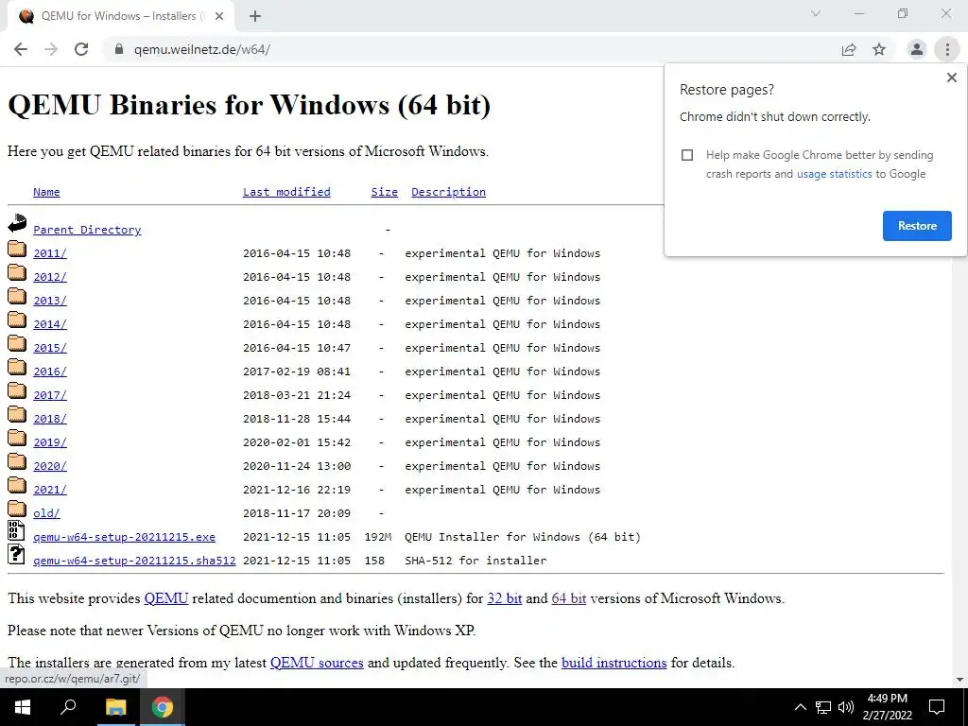Screen dimensions: 968x726
Task: Click the folder icon beside 2015/
Action: point(17,343)
